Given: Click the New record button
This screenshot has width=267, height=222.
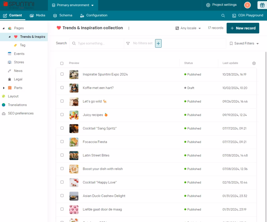Looking at the screenshot, I should (243, 28).
